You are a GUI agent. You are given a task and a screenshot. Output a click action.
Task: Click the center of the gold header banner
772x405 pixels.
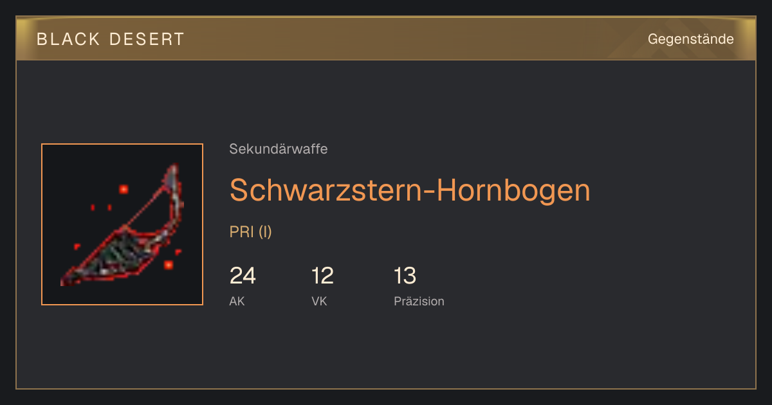[386, 39]
